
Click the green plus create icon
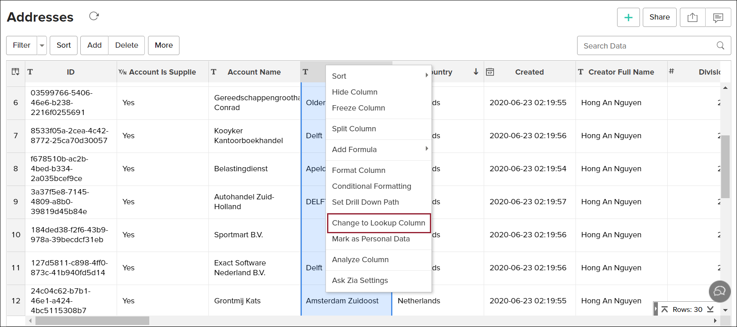tap(628, 18)
